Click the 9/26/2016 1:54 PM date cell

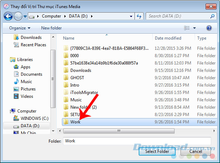(172, 122)
